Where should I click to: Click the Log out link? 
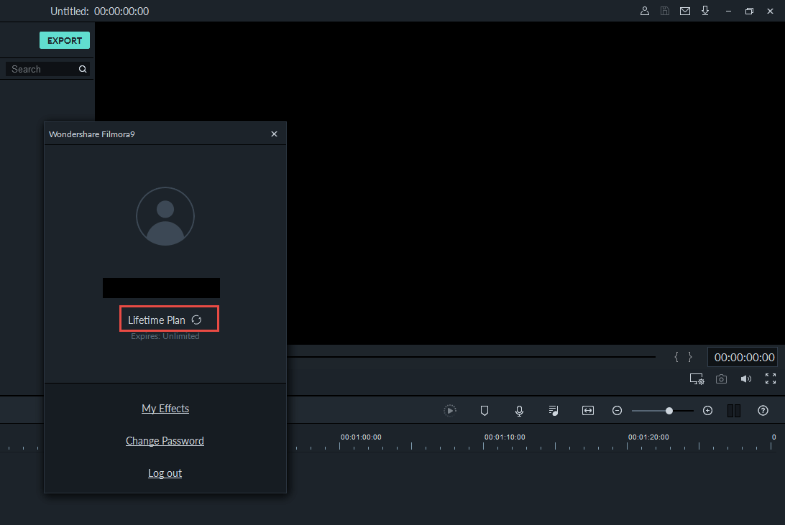click(x=165, y=473)
